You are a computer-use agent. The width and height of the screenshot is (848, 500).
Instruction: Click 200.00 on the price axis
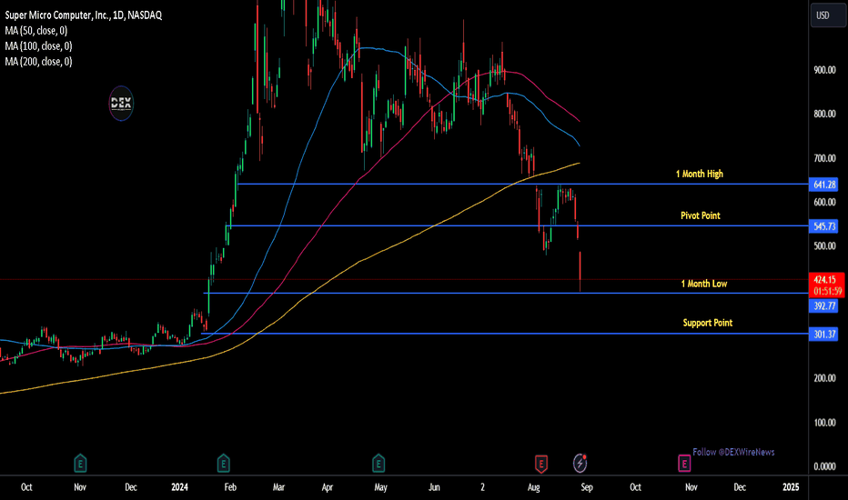[x=824, y=378]
